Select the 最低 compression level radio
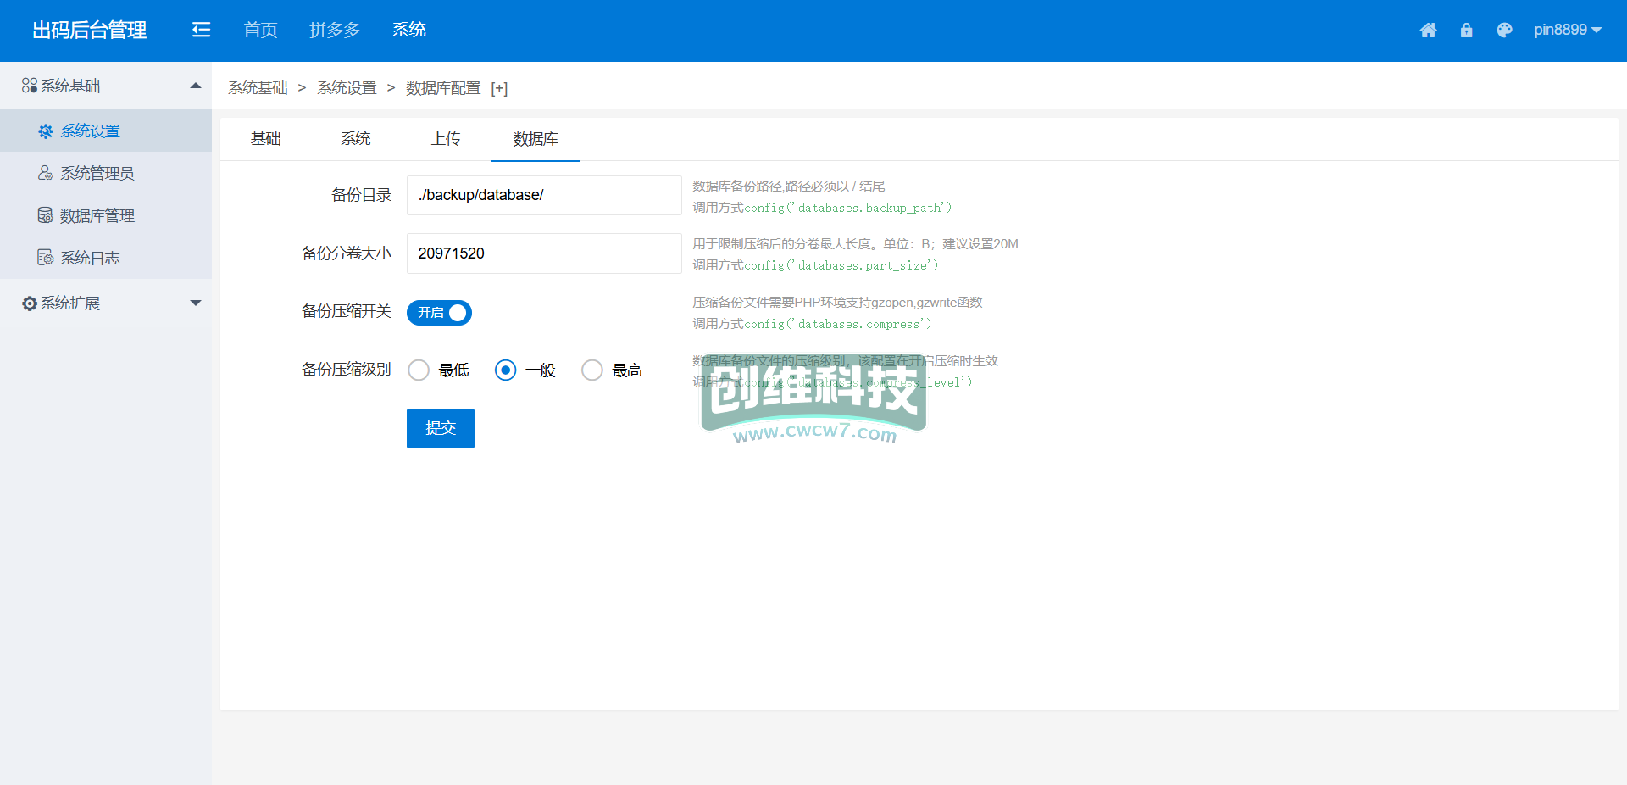 pos(419,370)
